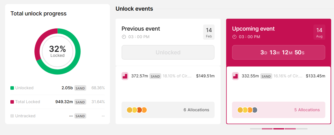This screenshot has height=135, width=334.
Task: Click the SAND token icon in Upcoming event
Action: pyautogui.click(x=235, y=76)
